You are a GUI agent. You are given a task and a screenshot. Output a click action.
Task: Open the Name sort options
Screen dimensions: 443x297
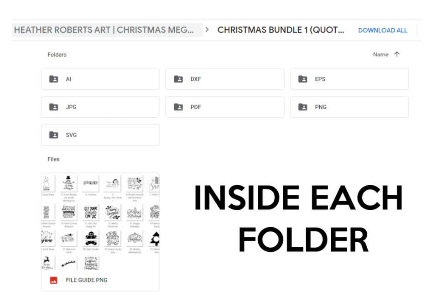coord(380,55)
